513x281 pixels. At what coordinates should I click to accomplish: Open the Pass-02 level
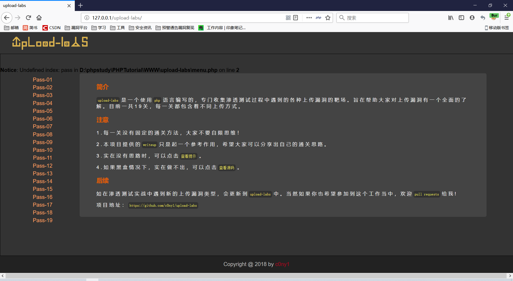[x=42, y=87]
